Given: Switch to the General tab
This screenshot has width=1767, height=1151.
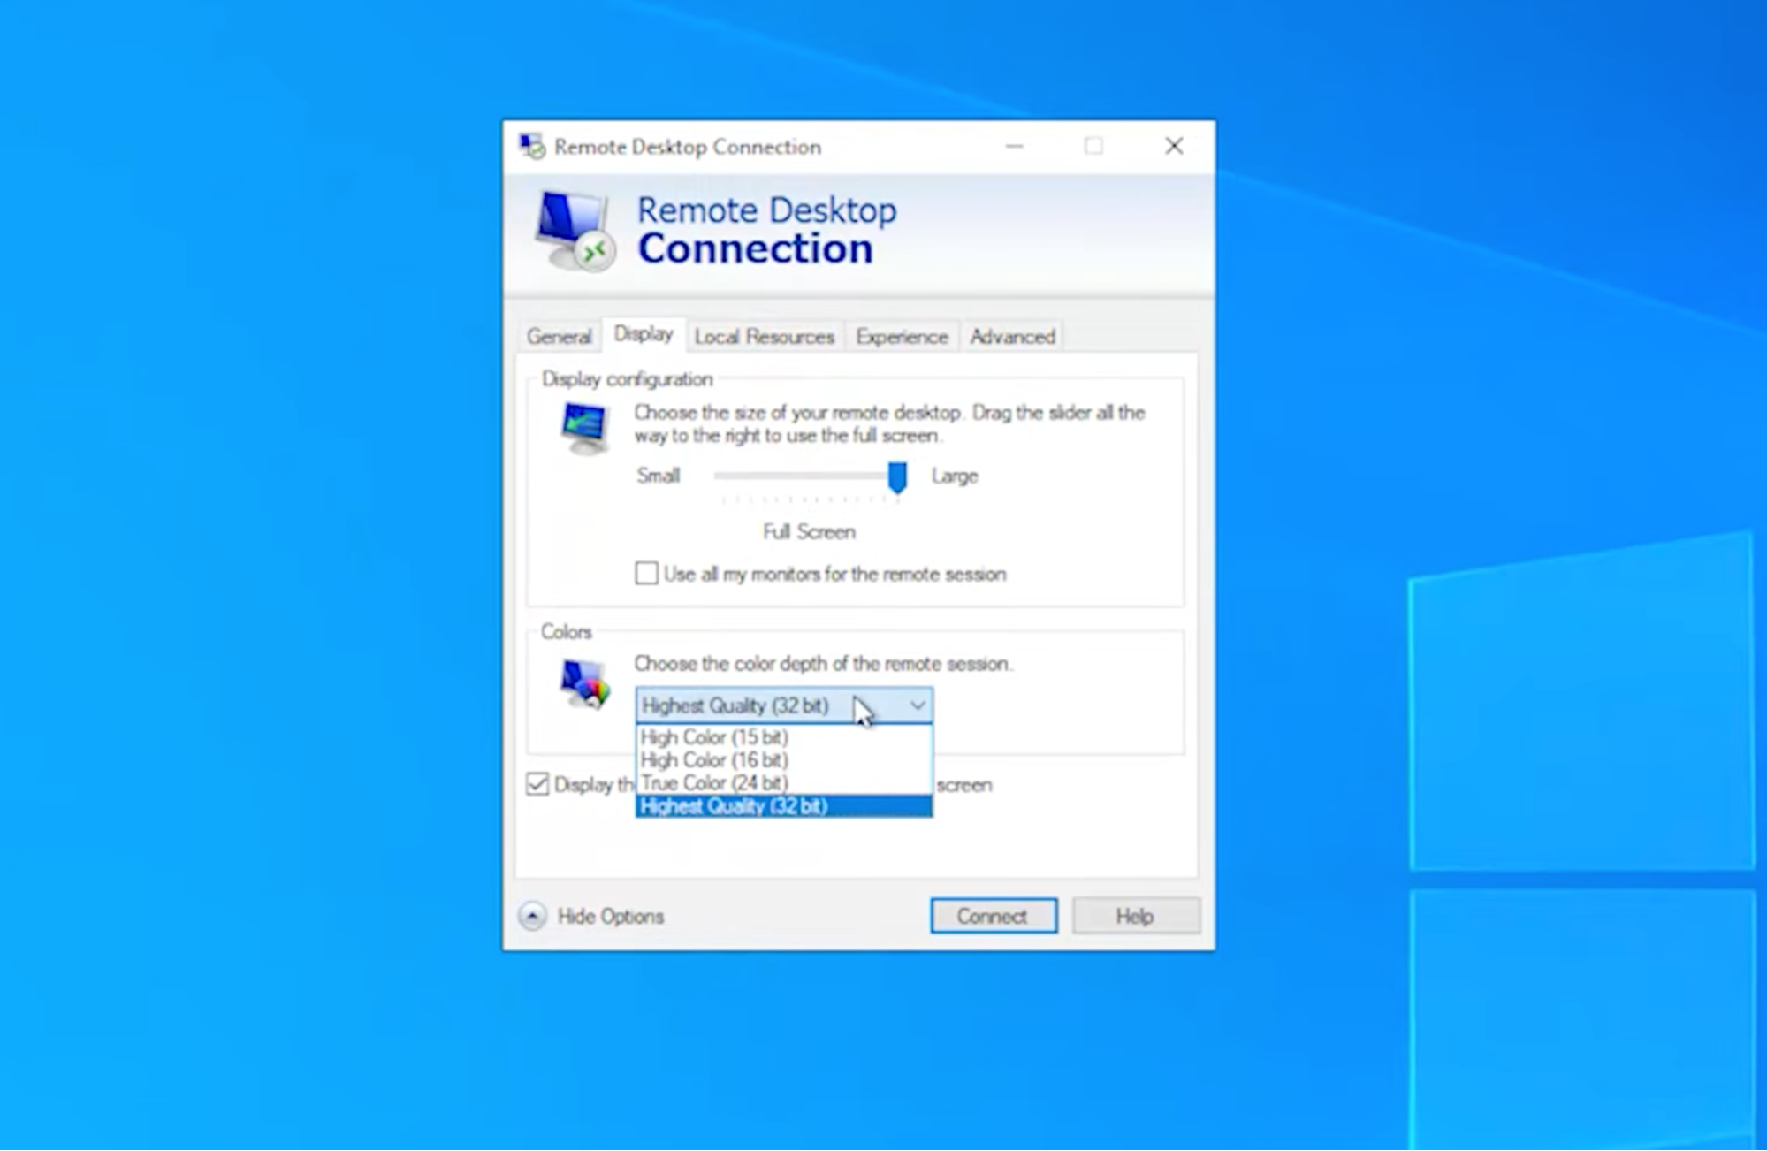Looking at the screenshot, I should (559, 337).
